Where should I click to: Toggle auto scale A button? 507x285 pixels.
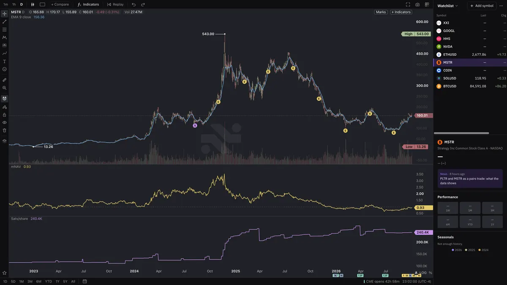[416, 273]
